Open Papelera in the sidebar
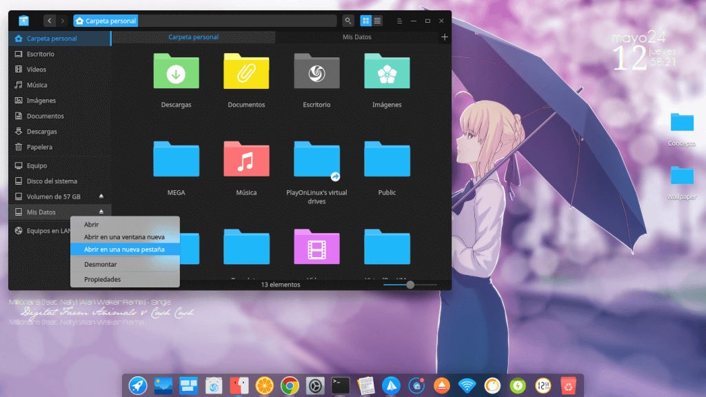 (x=39, y=147)
